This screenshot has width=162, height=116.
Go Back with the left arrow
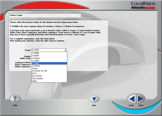tap(132, 99)
